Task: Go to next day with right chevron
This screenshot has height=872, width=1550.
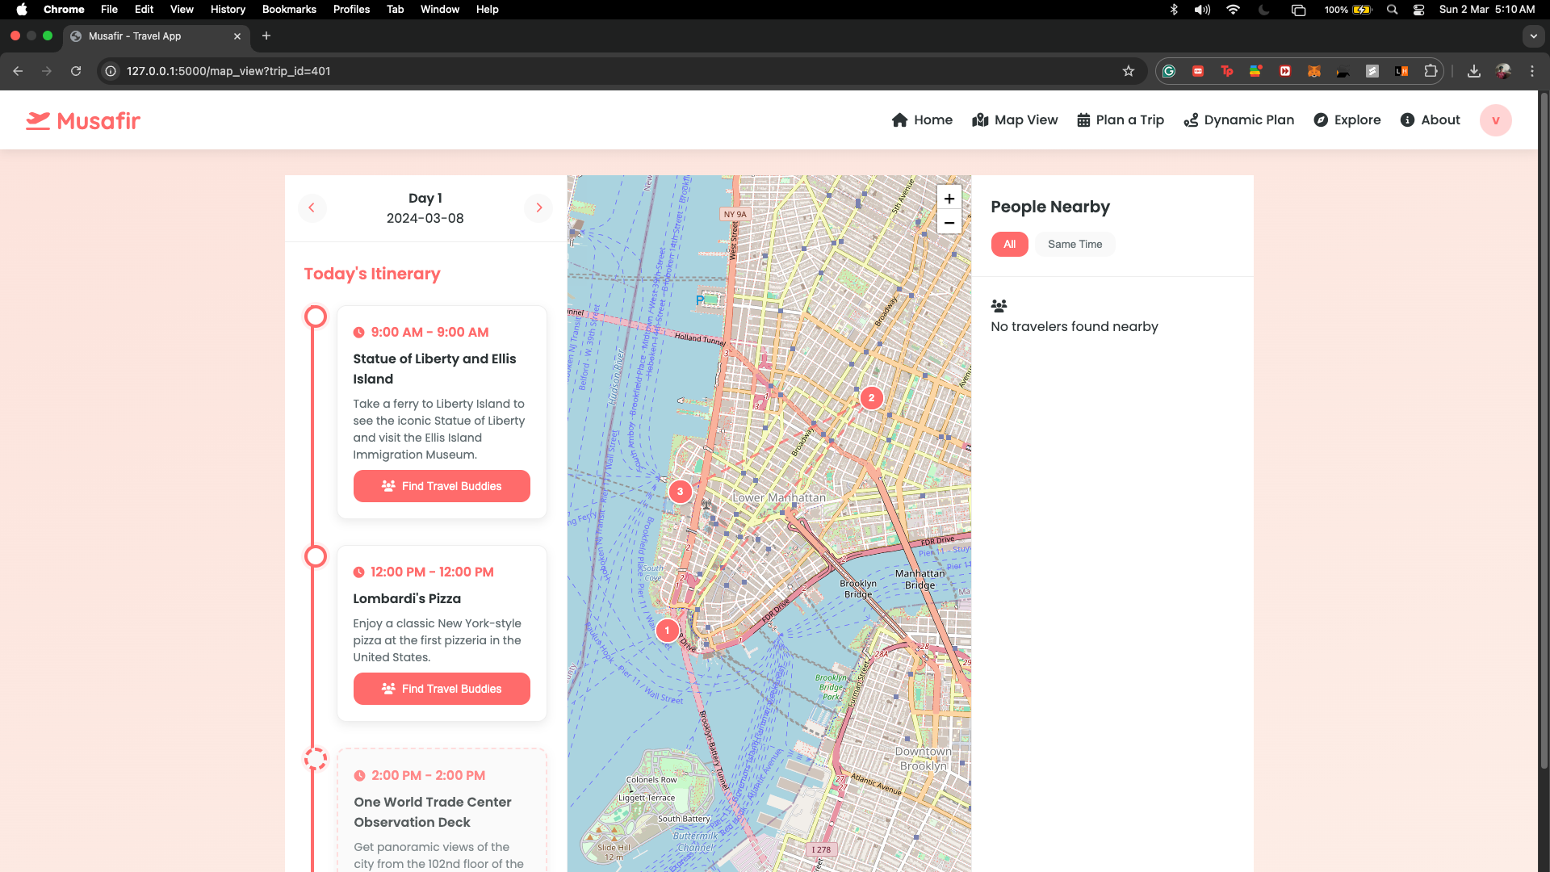Action: (x=539, y=208)
